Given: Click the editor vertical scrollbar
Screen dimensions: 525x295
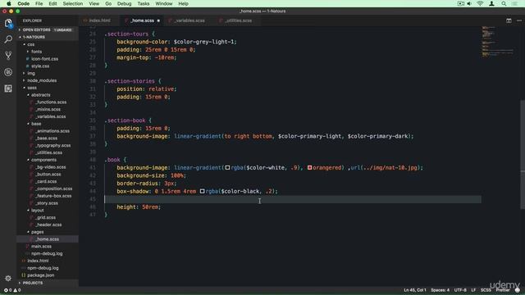Looking at the screenshot, I should click(x=523, y=155).
